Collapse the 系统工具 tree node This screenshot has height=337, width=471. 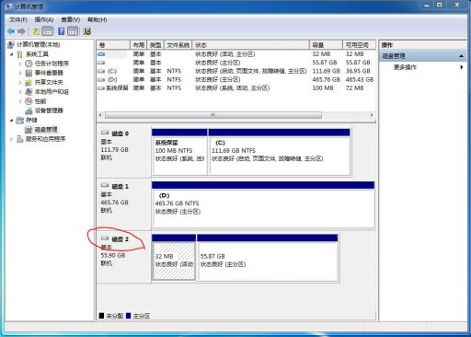pos(12,54)
